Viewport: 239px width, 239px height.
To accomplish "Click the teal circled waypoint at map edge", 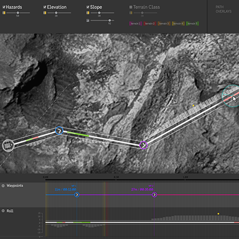I will click(x=231, y=96).
